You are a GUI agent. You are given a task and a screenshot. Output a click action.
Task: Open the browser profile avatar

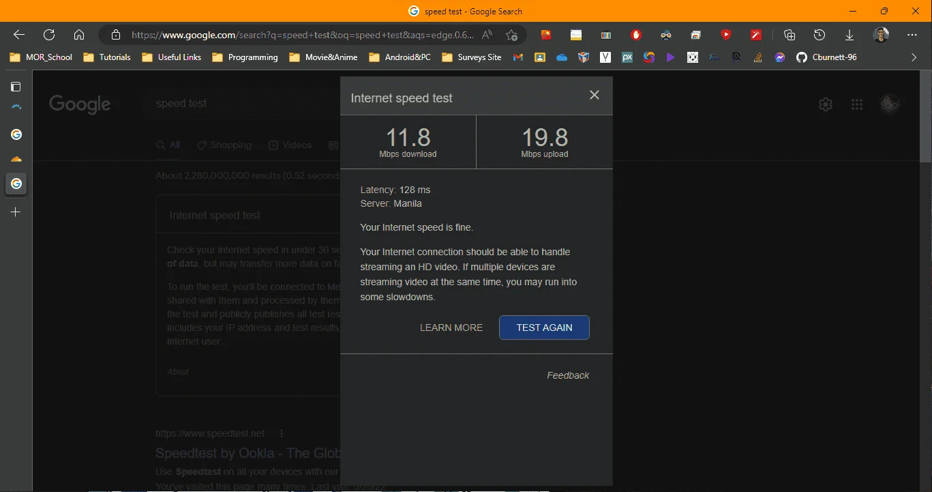click(881, 35)
